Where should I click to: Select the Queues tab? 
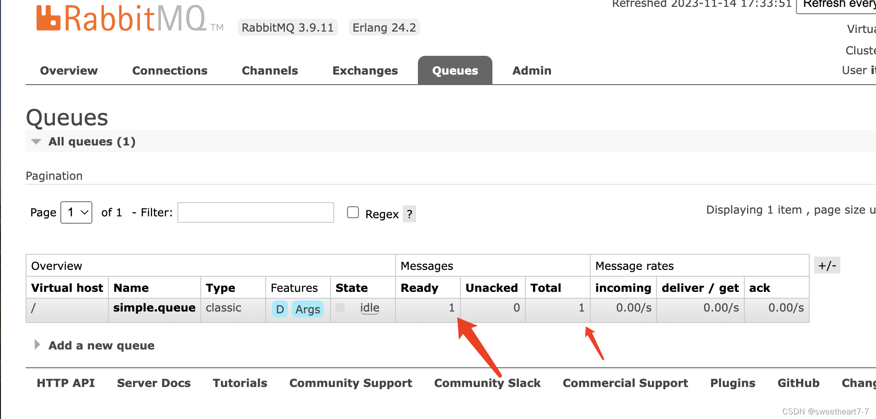point(455,70)
